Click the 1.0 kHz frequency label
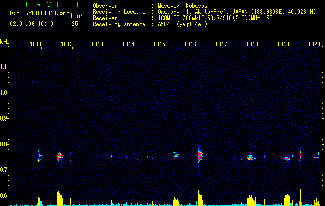This screenshot has width=325, height=206. click(4, 93)
